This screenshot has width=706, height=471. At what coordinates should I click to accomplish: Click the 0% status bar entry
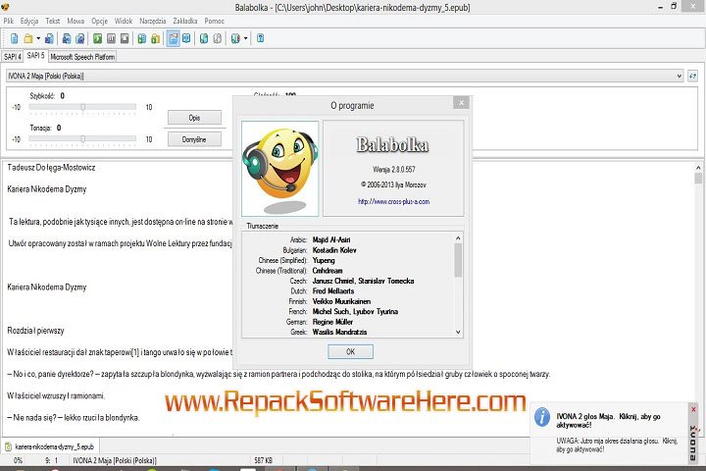(x=18, y=460)
